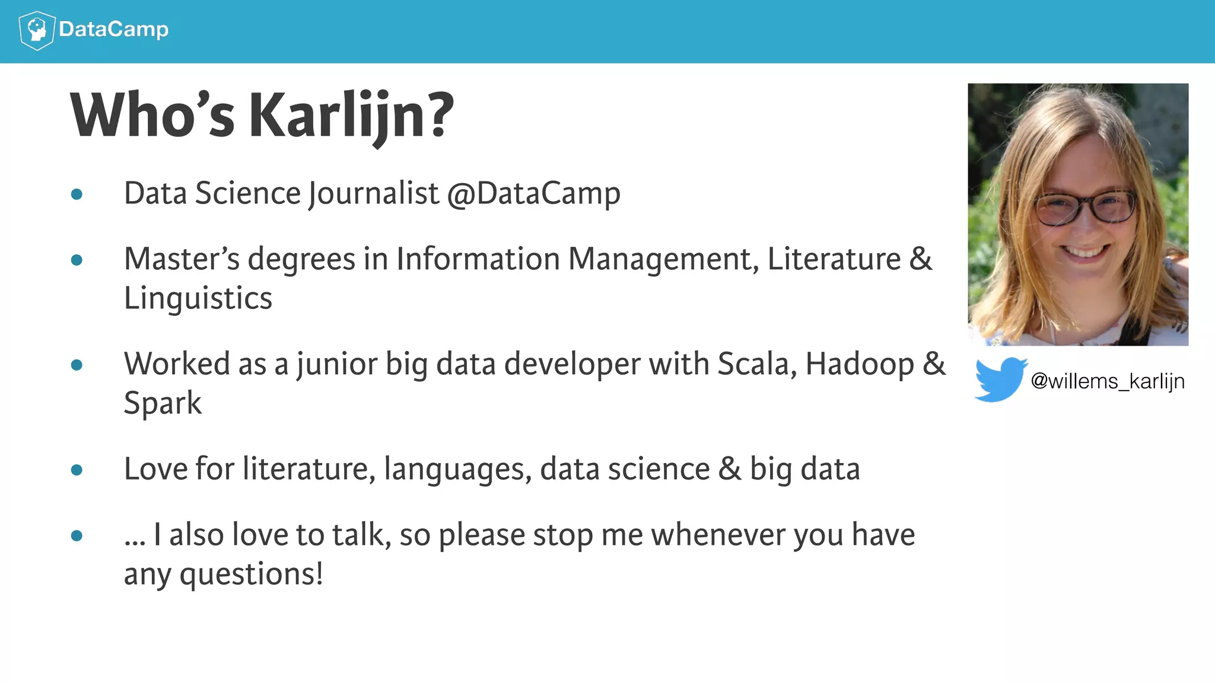The image size is (1215, 683).
Task: Click the bullet dot before I also love
Action: click(x=77, y=536)
